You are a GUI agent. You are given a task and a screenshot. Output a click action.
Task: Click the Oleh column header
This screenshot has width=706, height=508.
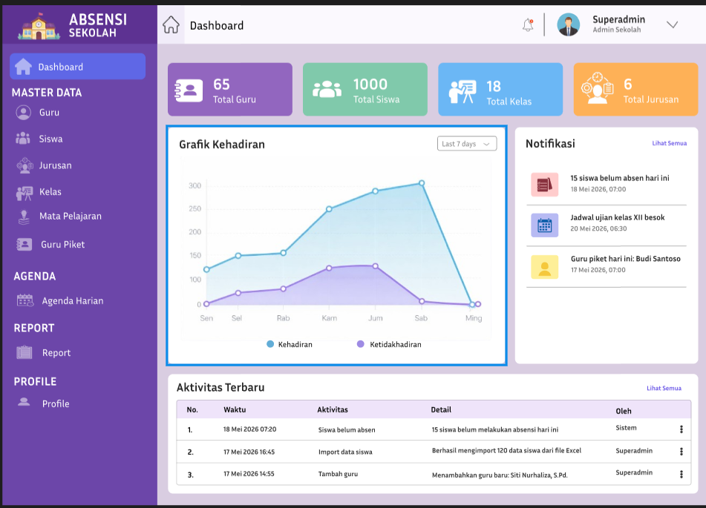pyautogui.click(x=624, y=411)
